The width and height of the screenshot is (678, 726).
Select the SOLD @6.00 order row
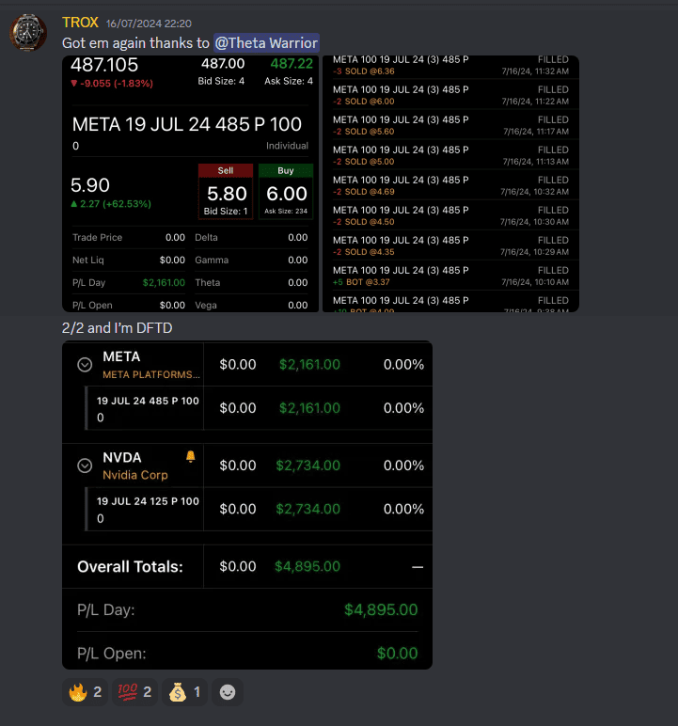pos(450,95)
